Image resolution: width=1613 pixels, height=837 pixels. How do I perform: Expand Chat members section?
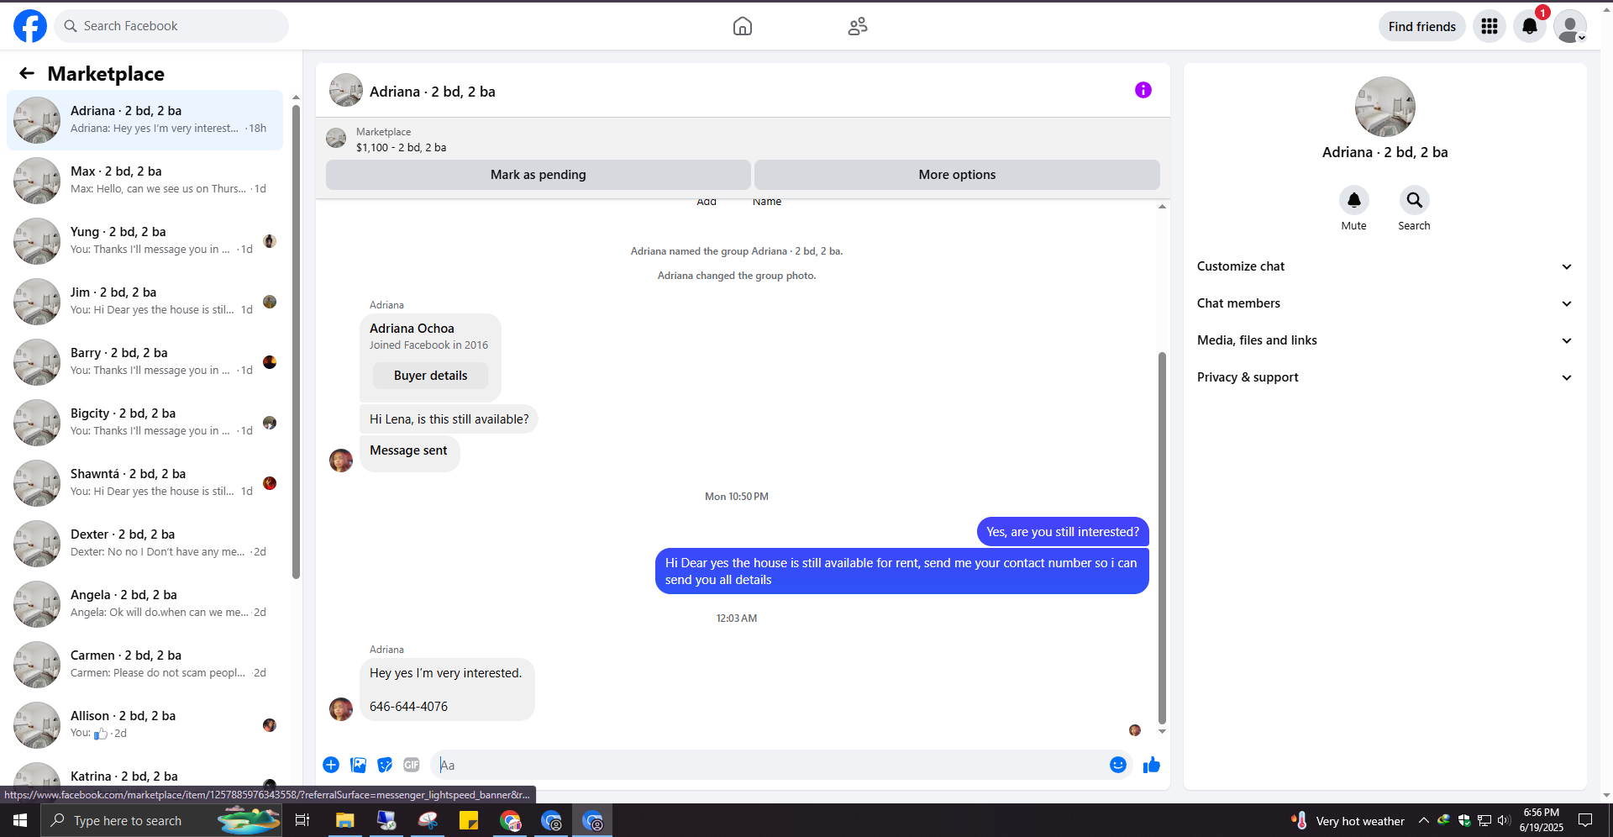point(1384,303)
